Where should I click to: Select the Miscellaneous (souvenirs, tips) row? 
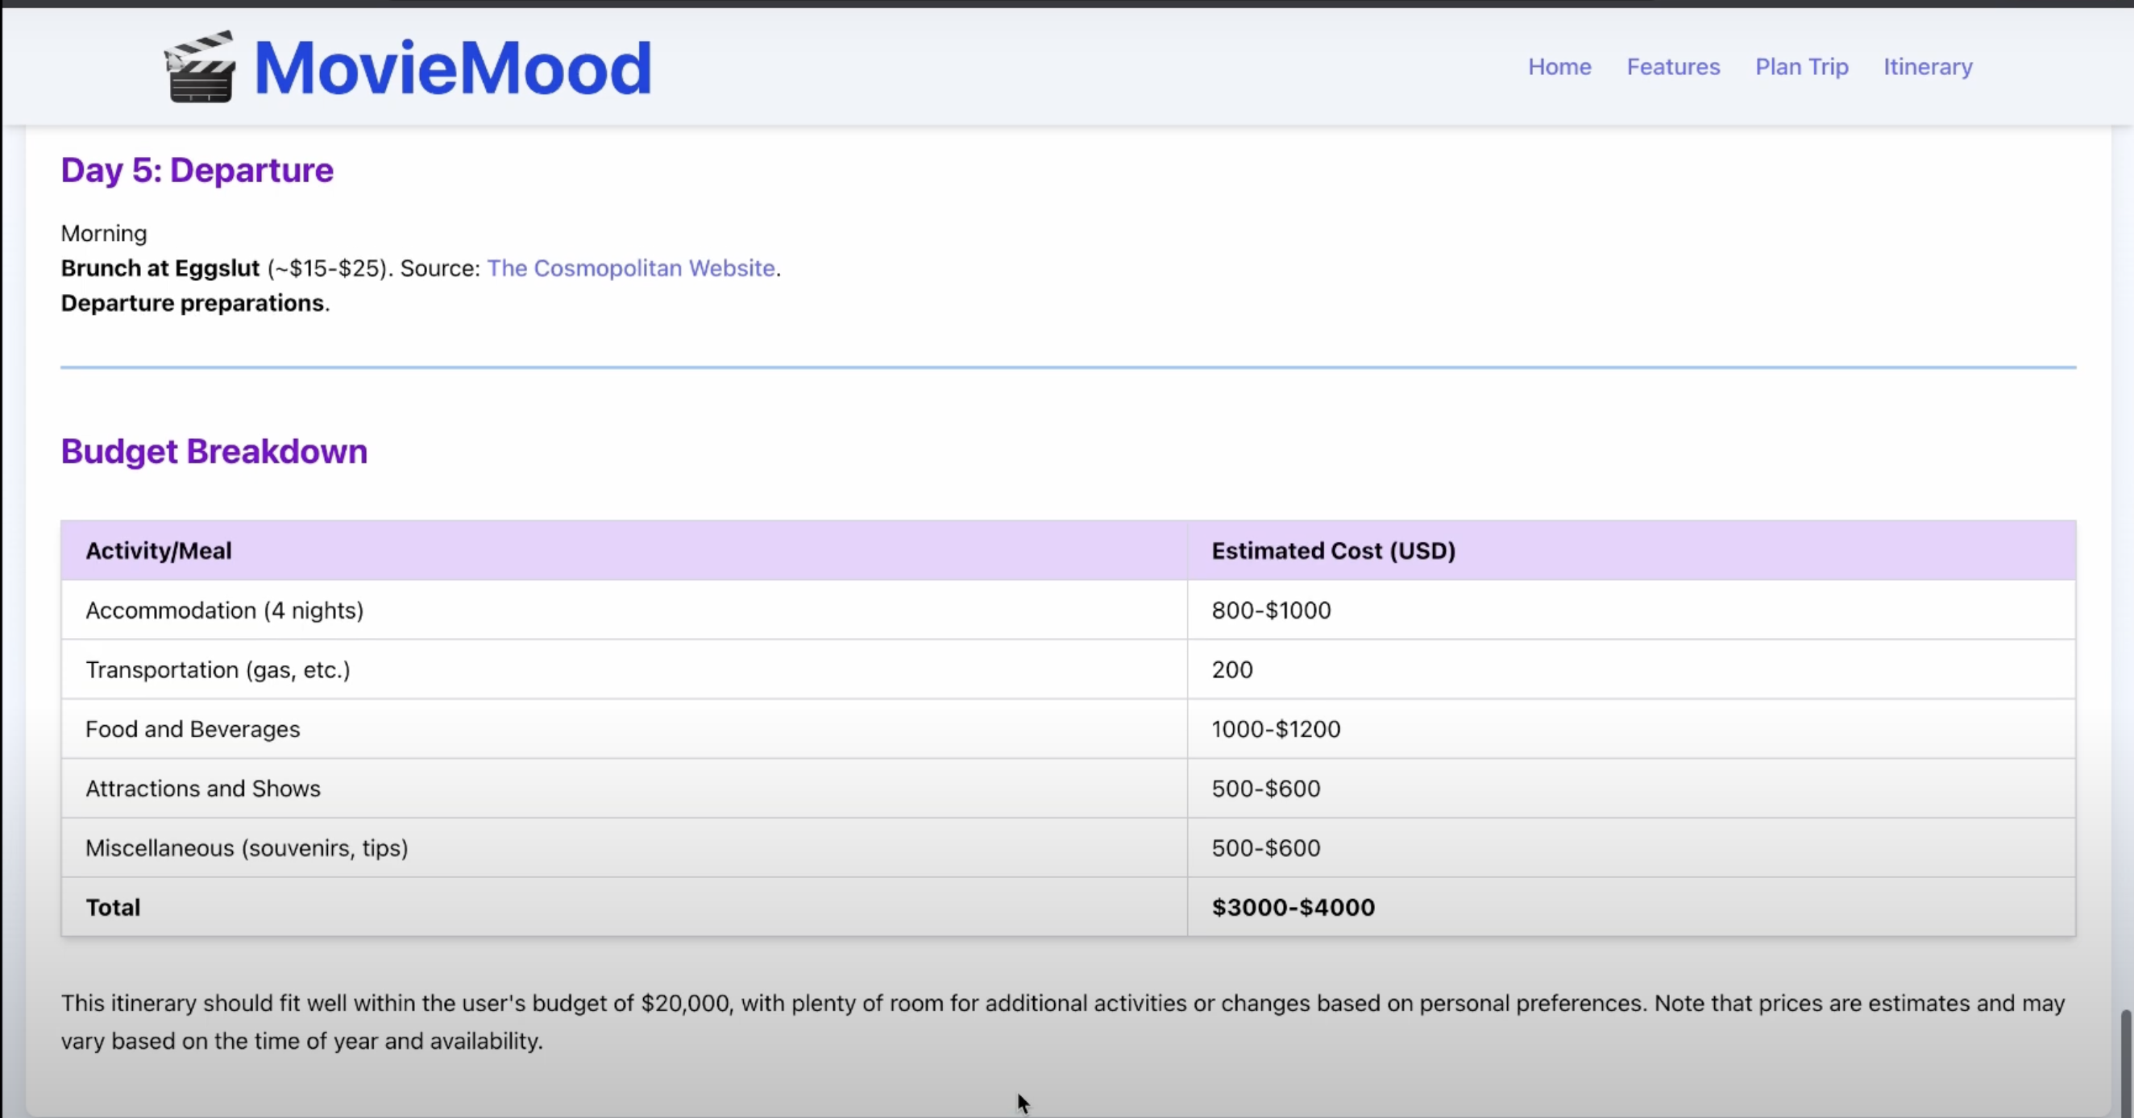(x=247, y=848)
